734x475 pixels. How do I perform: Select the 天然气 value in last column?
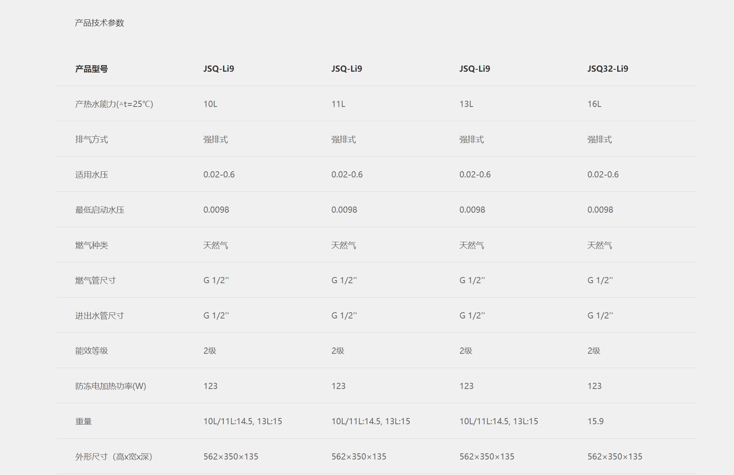pos(600,245)
